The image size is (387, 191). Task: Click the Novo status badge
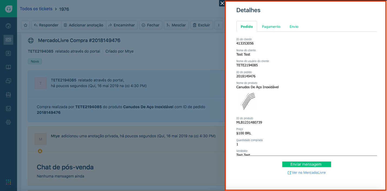click(35, 62)
